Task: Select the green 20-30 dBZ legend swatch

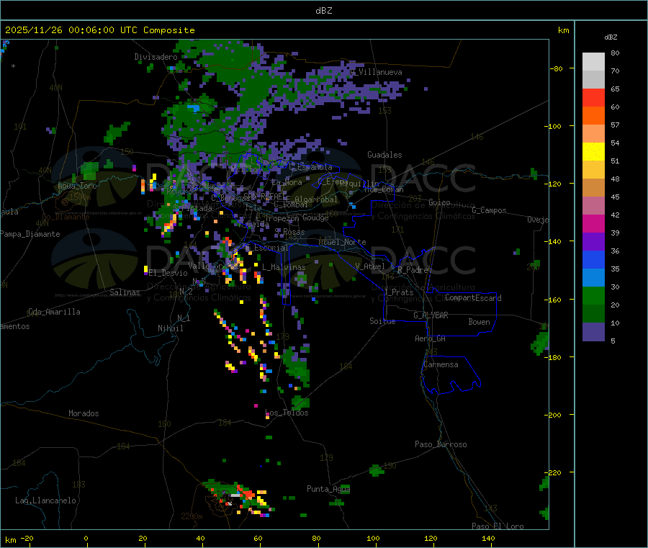Action: pos(593,295)
